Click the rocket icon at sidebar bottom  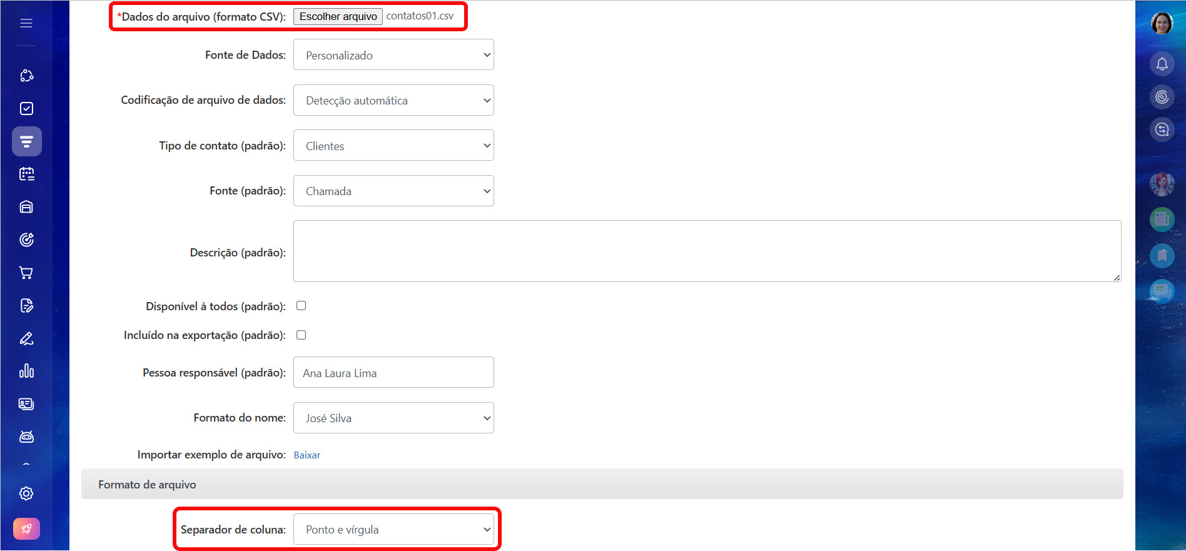(x=26, y=528)
